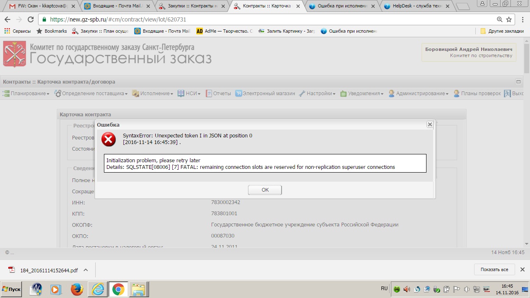Expand the Уведомления menu
The image size is (530, 298).
click(362, 94)
